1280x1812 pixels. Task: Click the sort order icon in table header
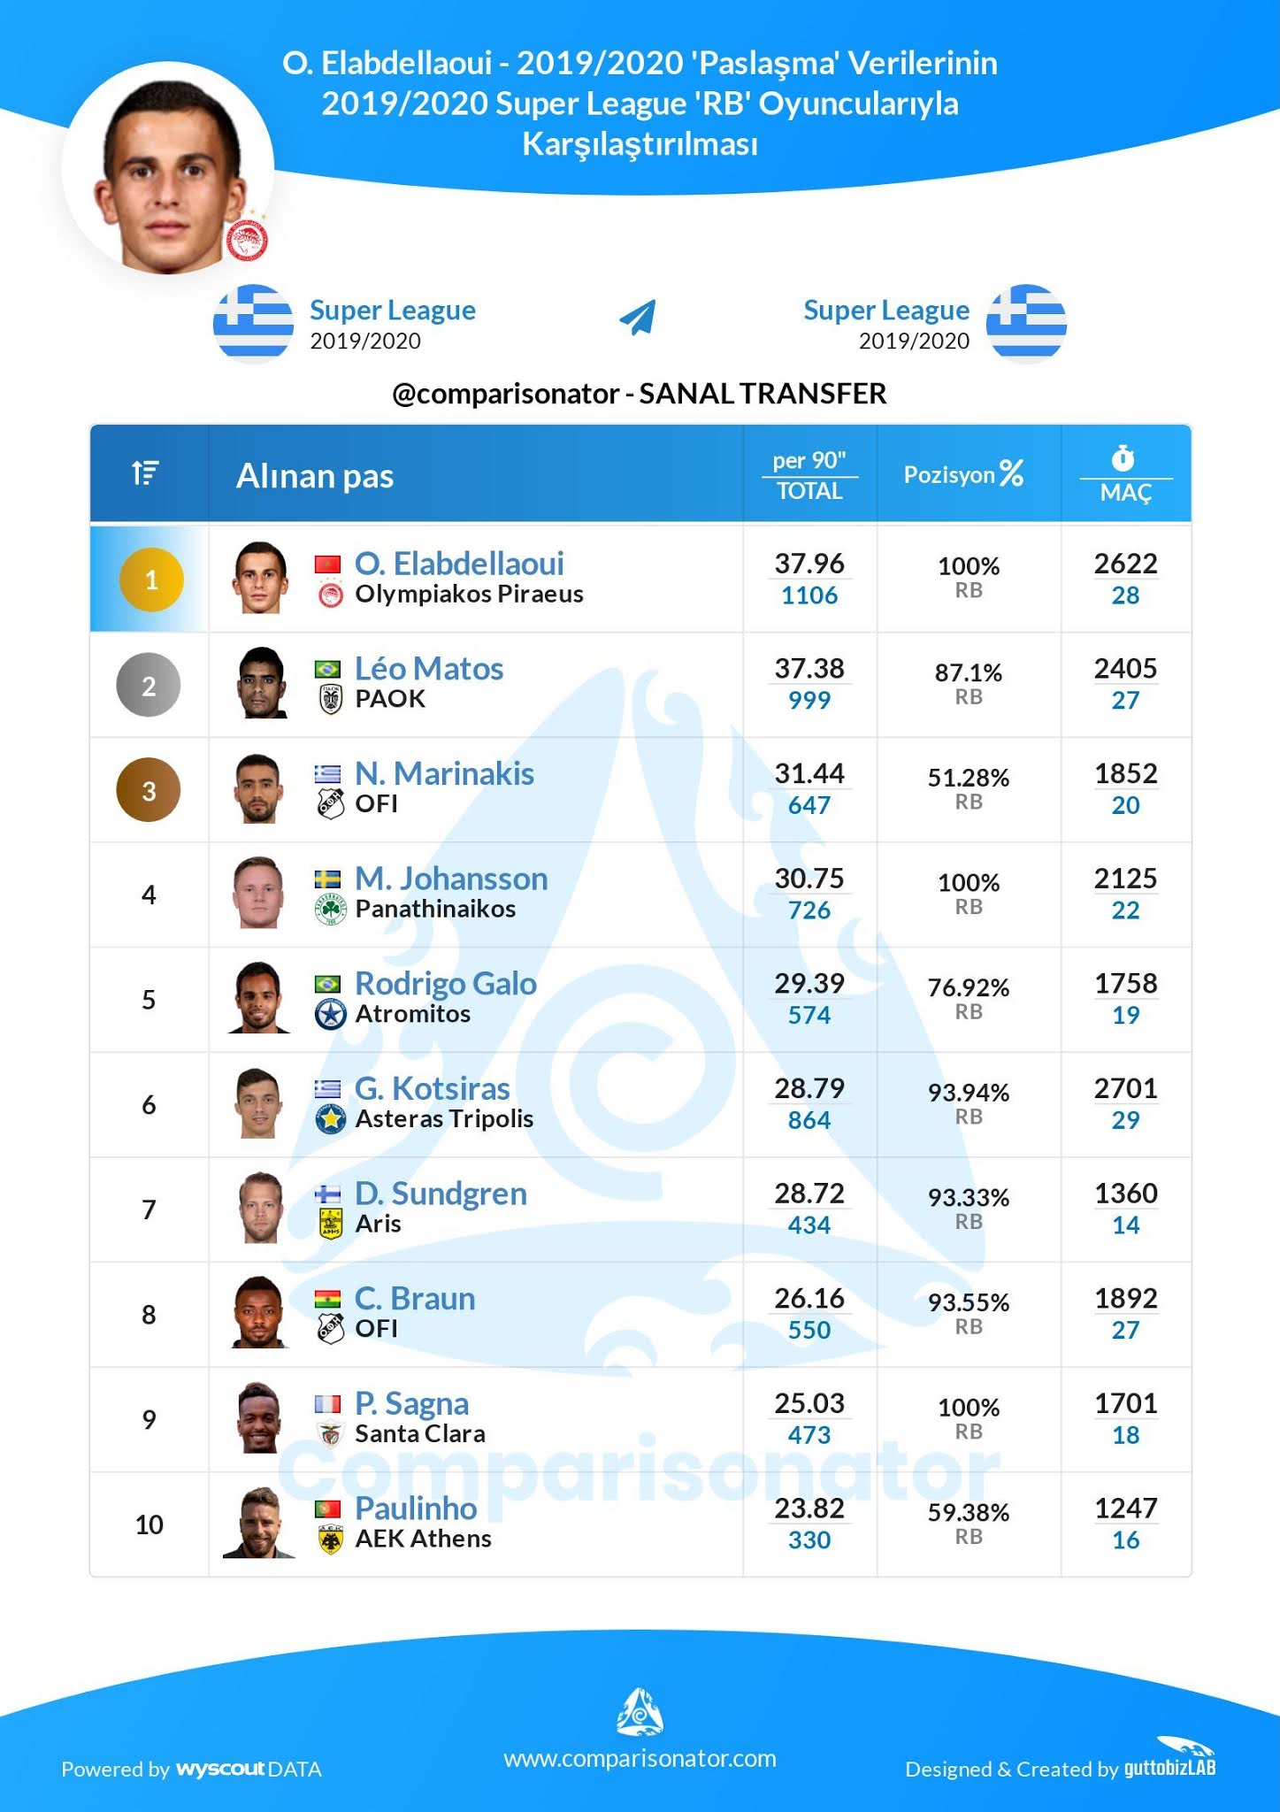point(145,473)
